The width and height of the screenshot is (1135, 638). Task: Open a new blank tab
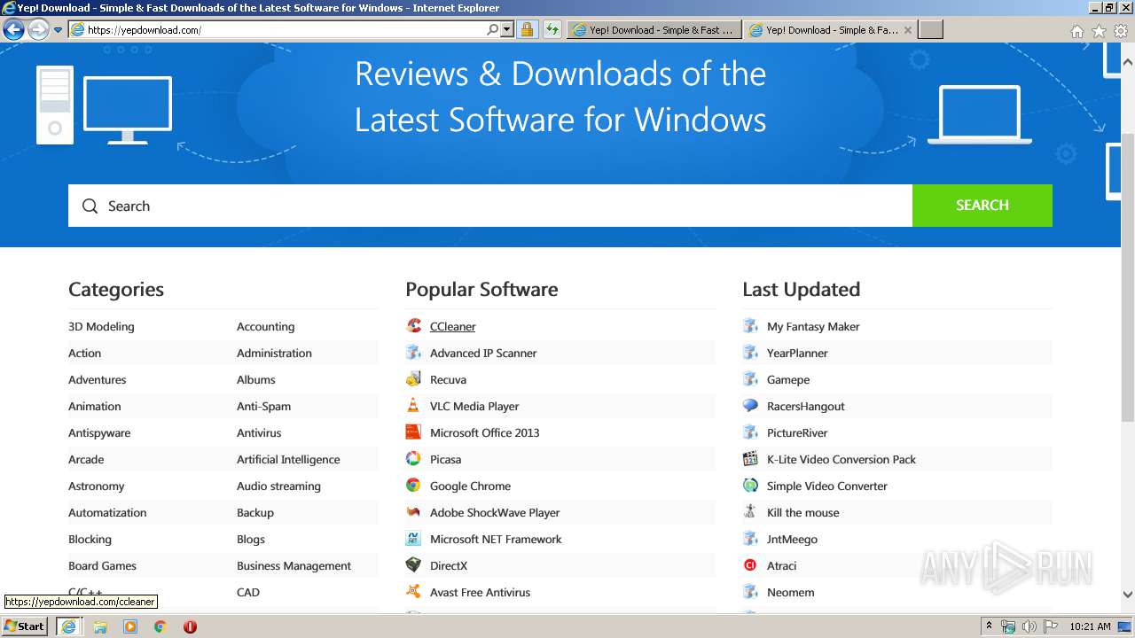tap(930, 29)
